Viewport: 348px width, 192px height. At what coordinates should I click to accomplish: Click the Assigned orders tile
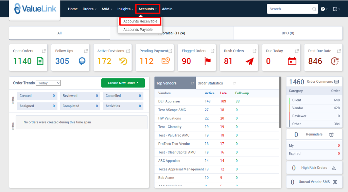(x=37, y=106)
